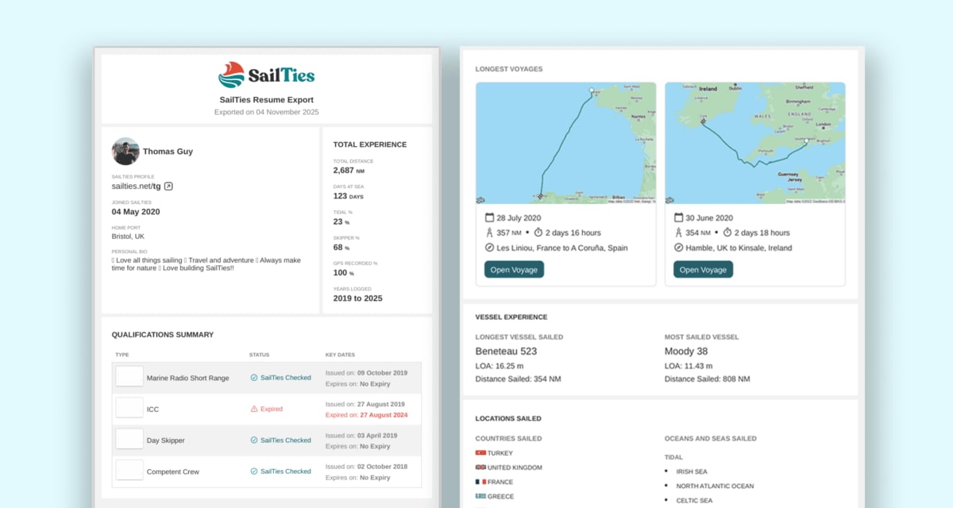Image resolution: width=953 pixels, height=508 pixels.
Task: Click 'Issued on: 02 October 2018' date
Action: (366, 466)
